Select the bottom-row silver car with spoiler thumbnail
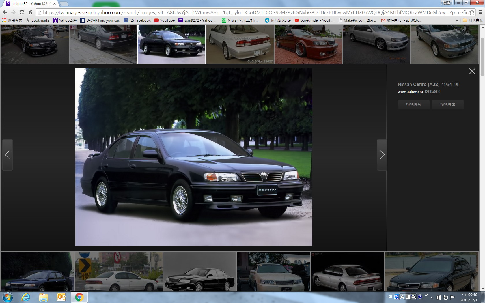The width and height of the screenshot is (485, 303). click(347, 272)
